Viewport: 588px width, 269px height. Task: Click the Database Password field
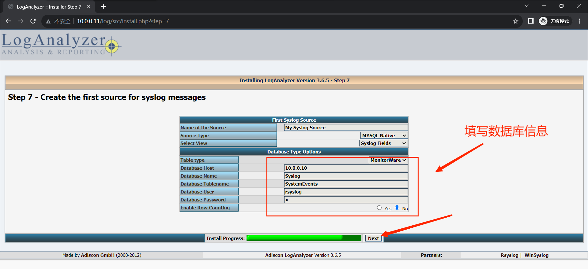(346, 200)
